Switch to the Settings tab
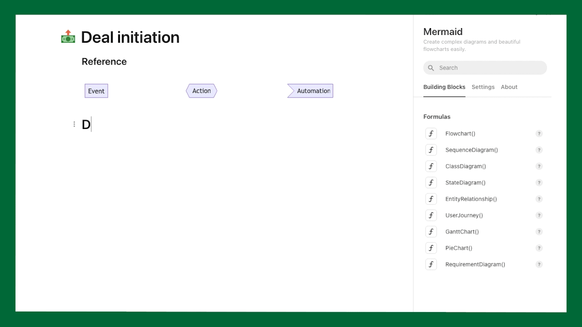Screen dimensions: 582x327 [483, 87]
